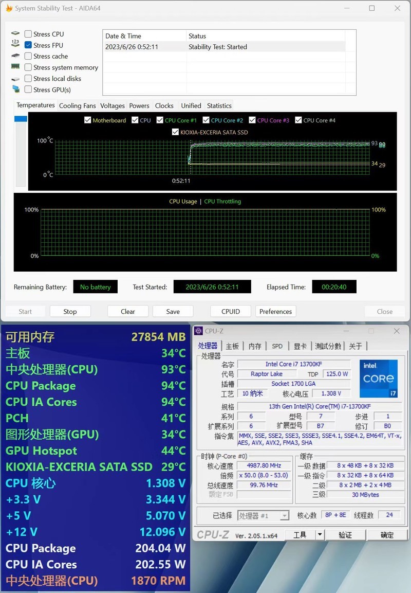Click the GPU card icon beside Stress GPU(s)
Image resolution: width=411 pixels, height=593 pixels.
[15, 89]
